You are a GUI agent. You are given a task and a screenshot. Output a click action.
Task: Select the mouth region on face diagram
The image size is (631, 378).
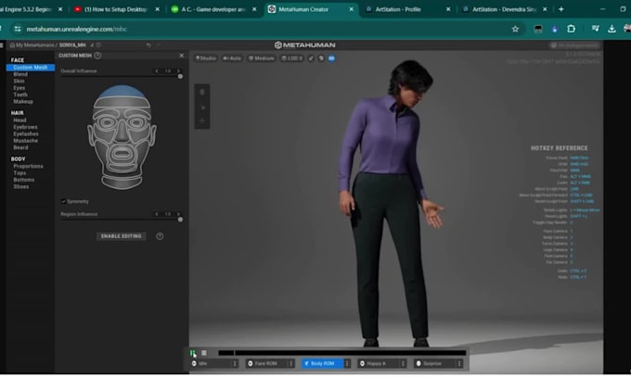122,154
